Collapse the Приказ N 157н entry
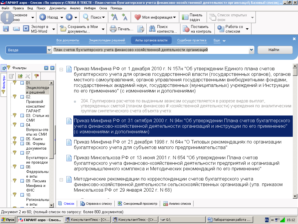 pyautogui.click(x=61, y=69)
